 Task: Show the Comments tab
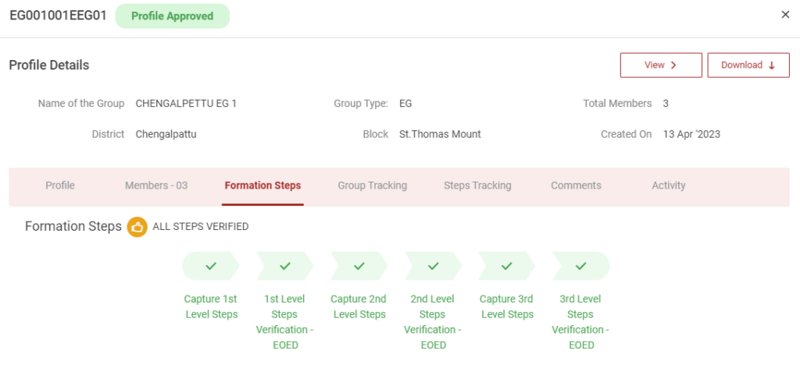[576, 186]
